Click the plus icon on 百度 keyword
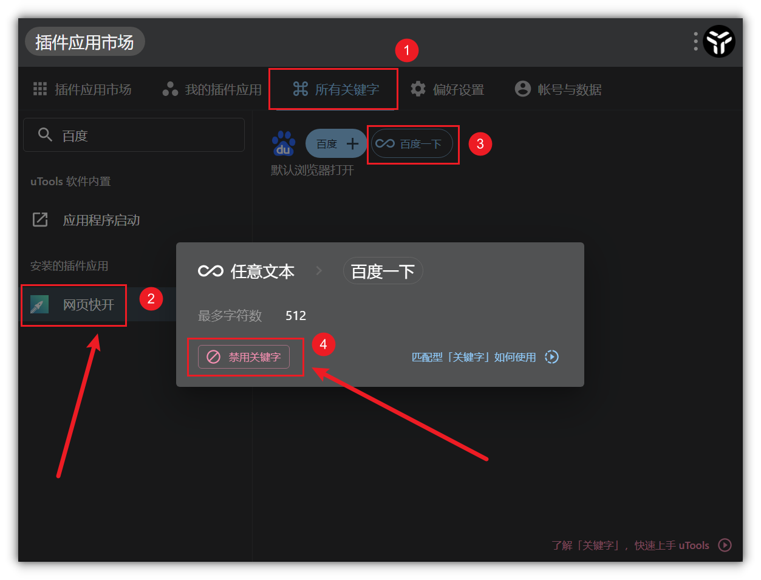The width and height of the screenshot is (761, 580). pos(352,144)
